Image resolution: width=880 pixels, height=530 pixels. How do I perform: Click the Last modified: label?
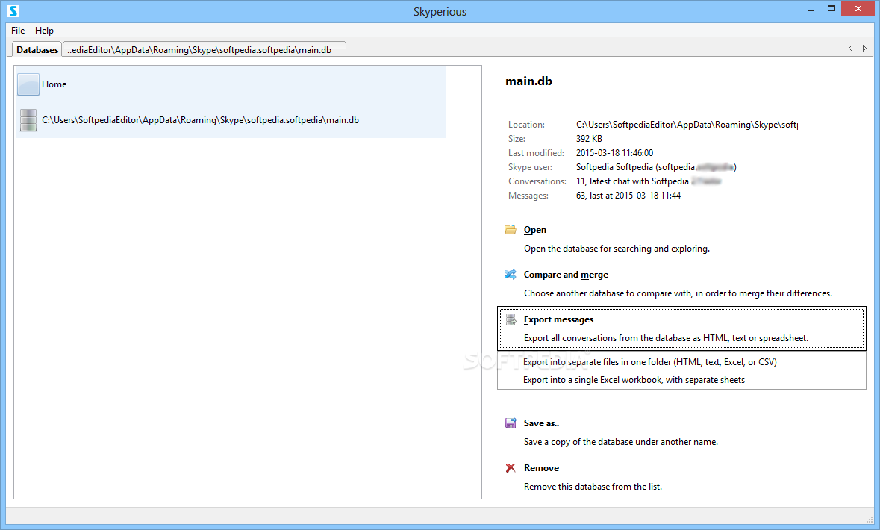pyautogui.click(x=536, y=153)
